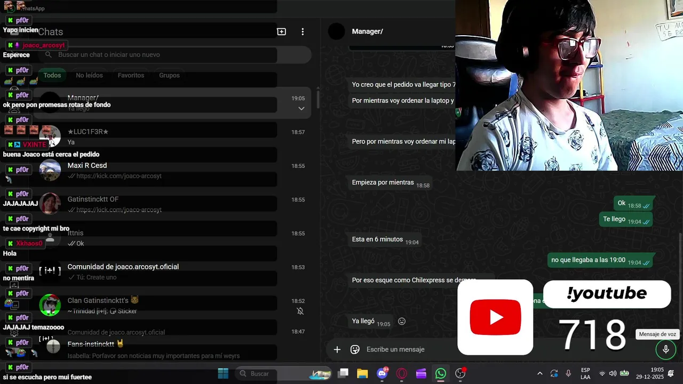Expand the Manager/ chat options chevron
This screenshot has height=384, width=683.
pos(301,108)
